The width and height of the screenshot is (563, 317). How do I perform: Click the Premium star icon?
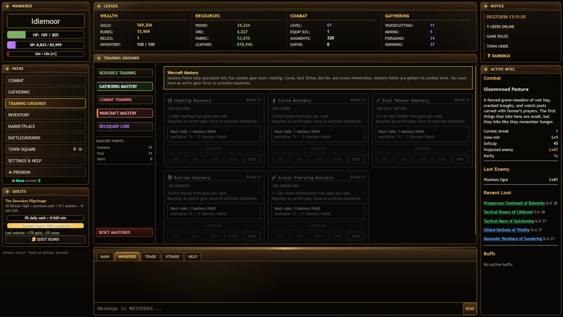click(10, 172)
